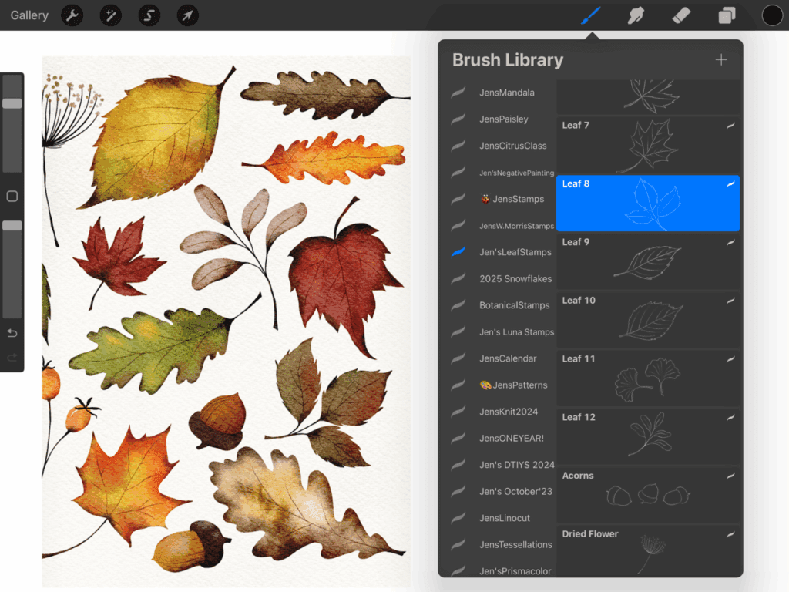Screen dimensions: 789x592
Task: Redo the last action
Action: point(12,358)
